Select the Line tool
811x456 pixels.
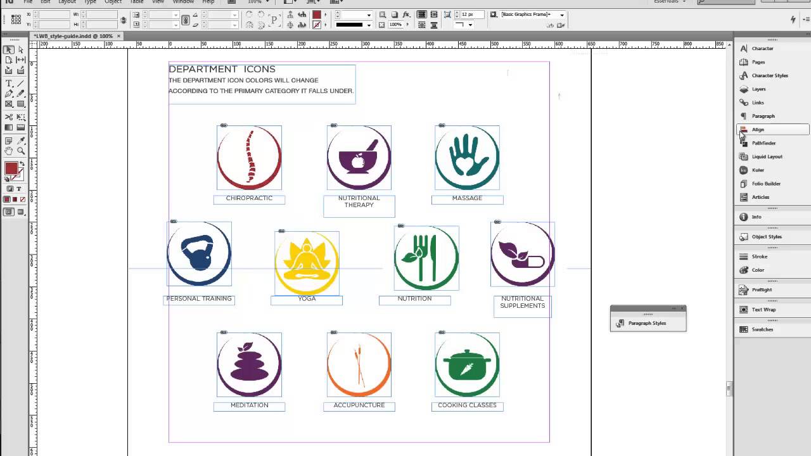tap(21, 84)
